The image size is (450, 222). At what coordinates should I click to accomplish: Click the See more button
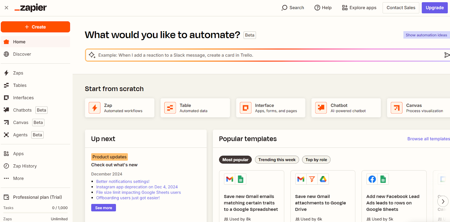pos(103,208)
